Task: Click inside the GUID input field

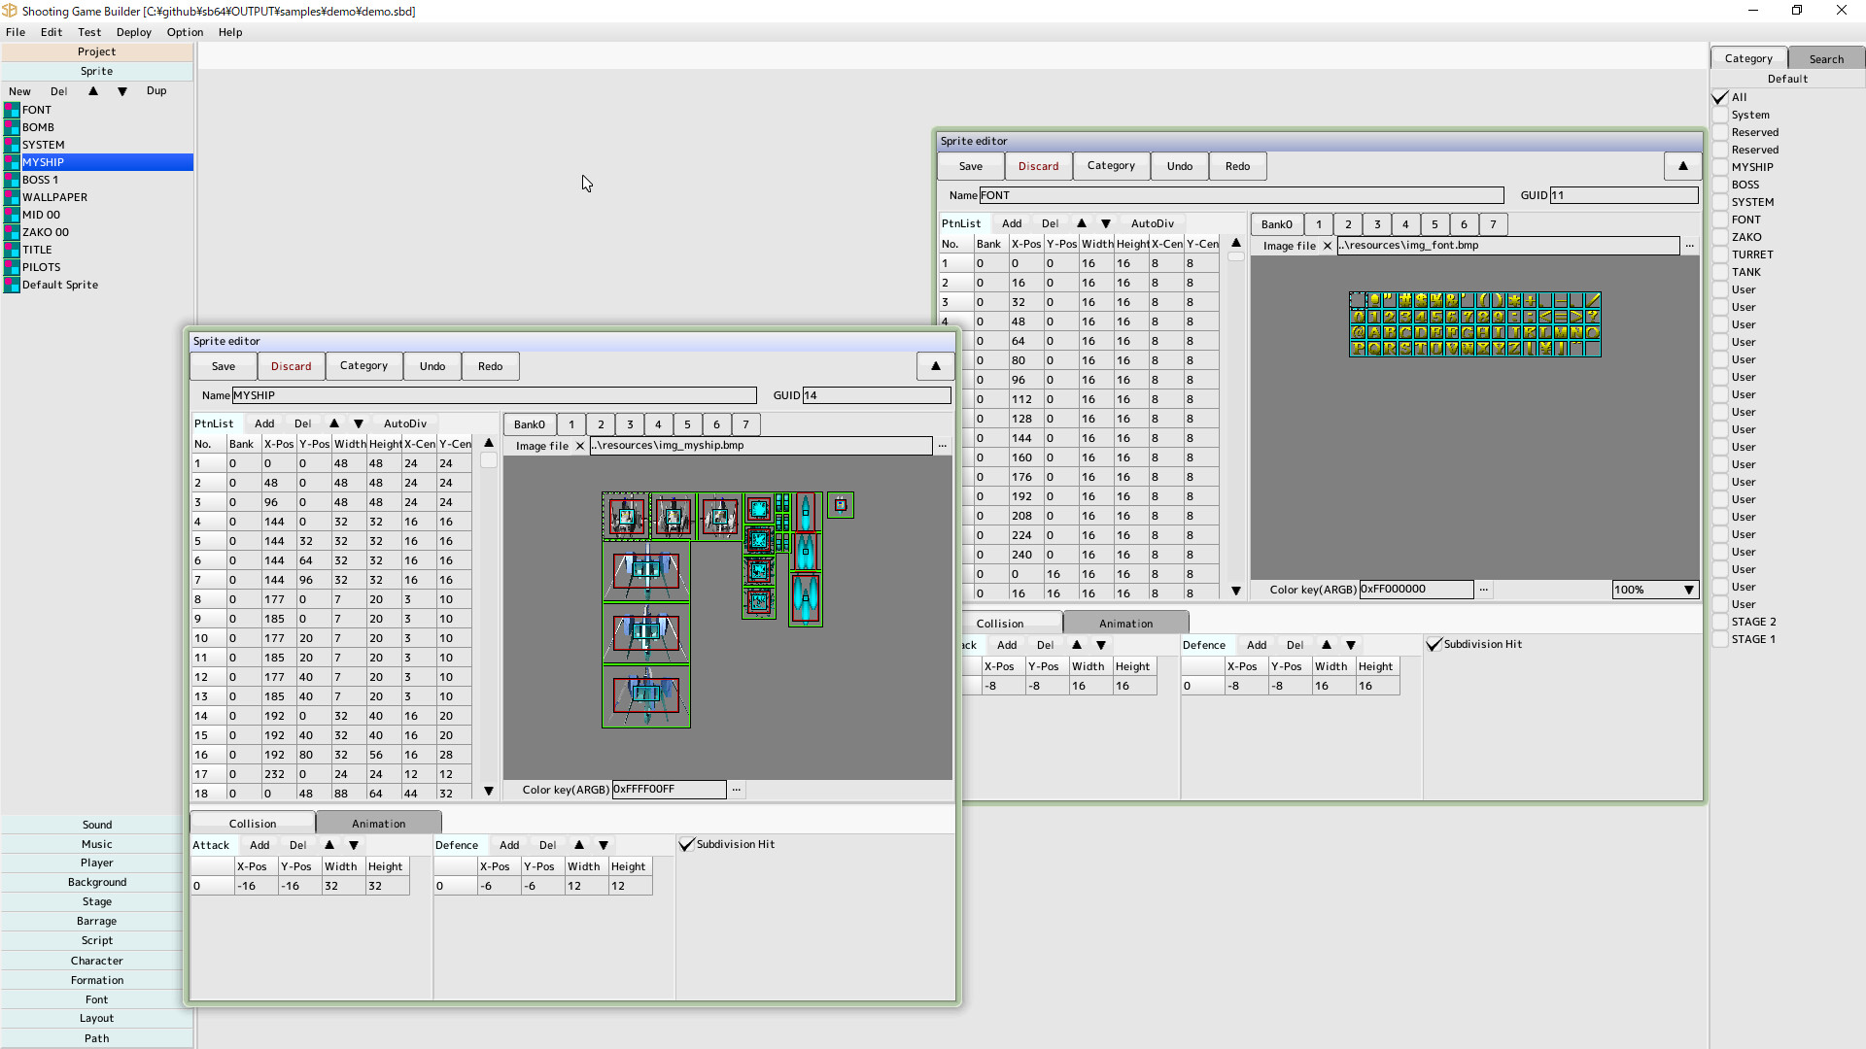Action: (875, 395)
